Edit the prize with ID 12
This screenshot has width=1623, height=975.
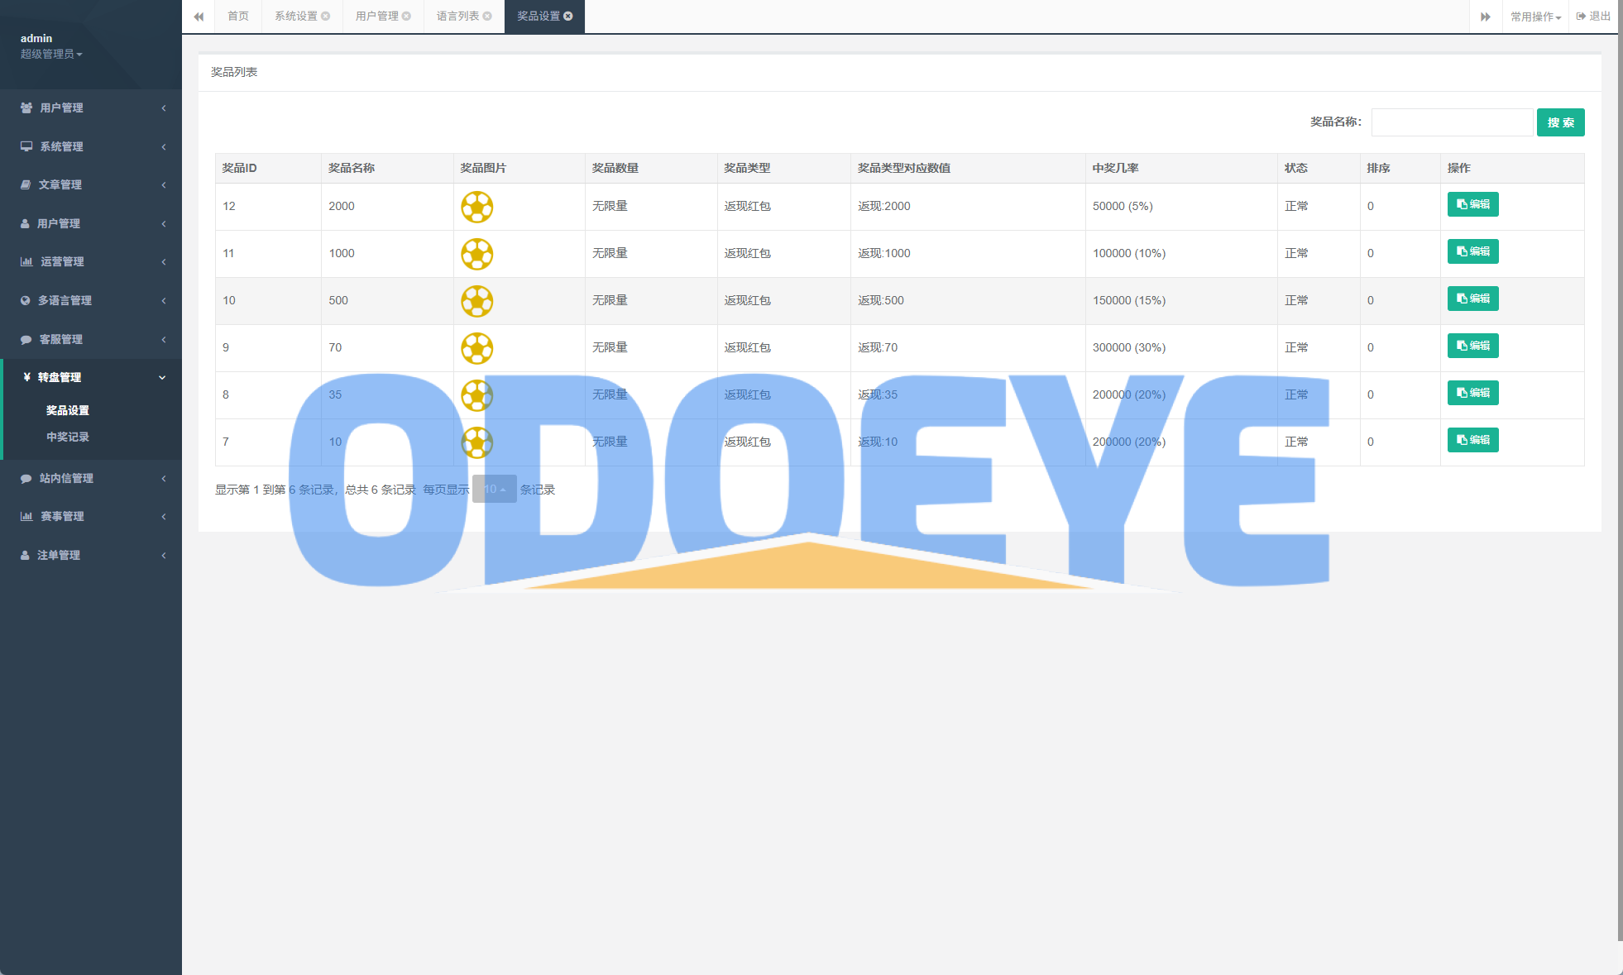(x=1472, y=204)
